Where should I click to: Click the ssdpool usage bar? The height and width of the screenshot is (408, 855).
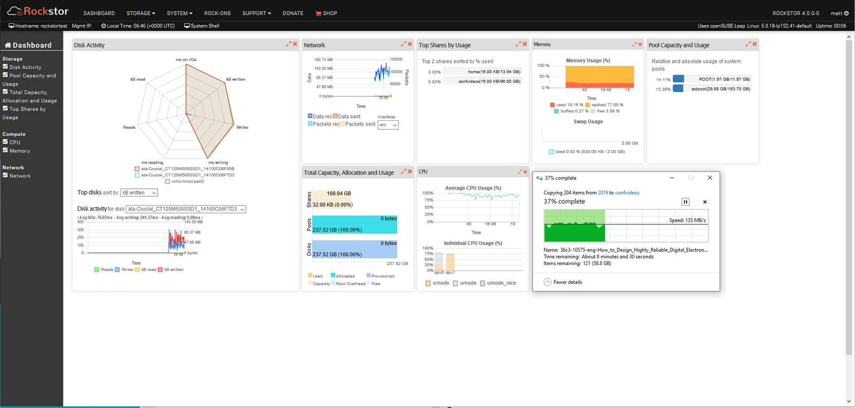[x=712, y=89]
